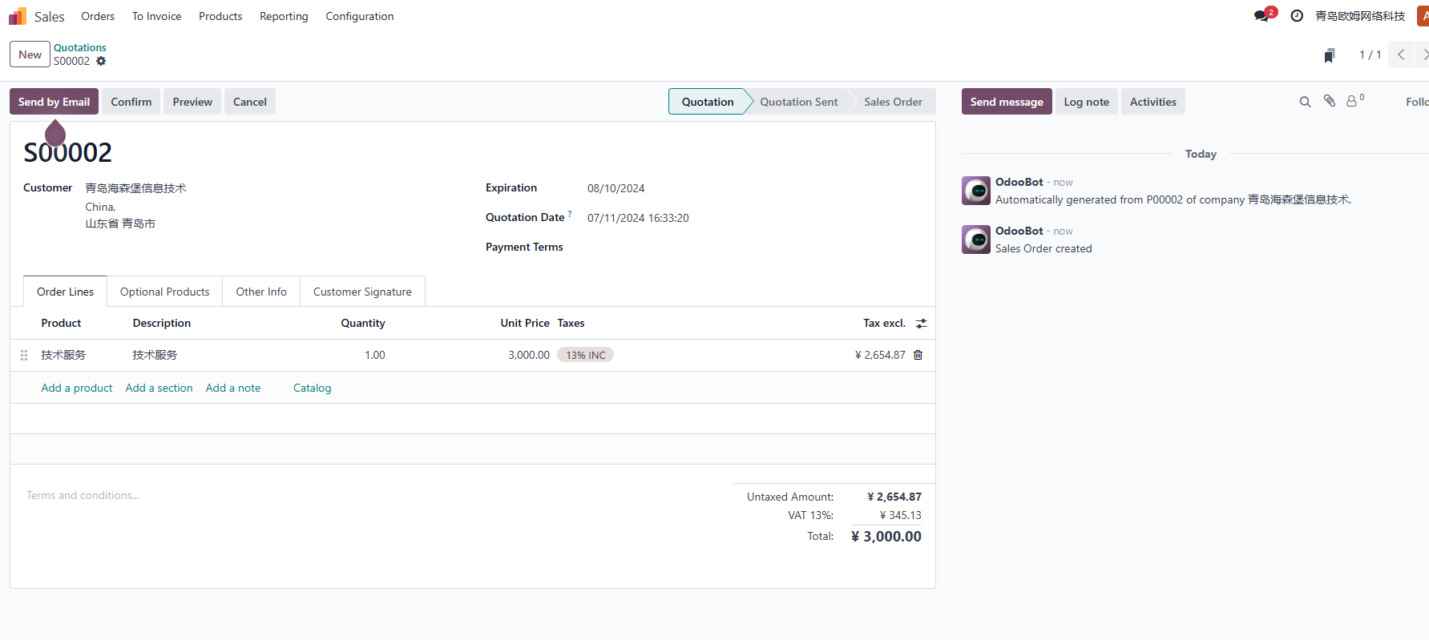Open the Products menu

[220, 16]
